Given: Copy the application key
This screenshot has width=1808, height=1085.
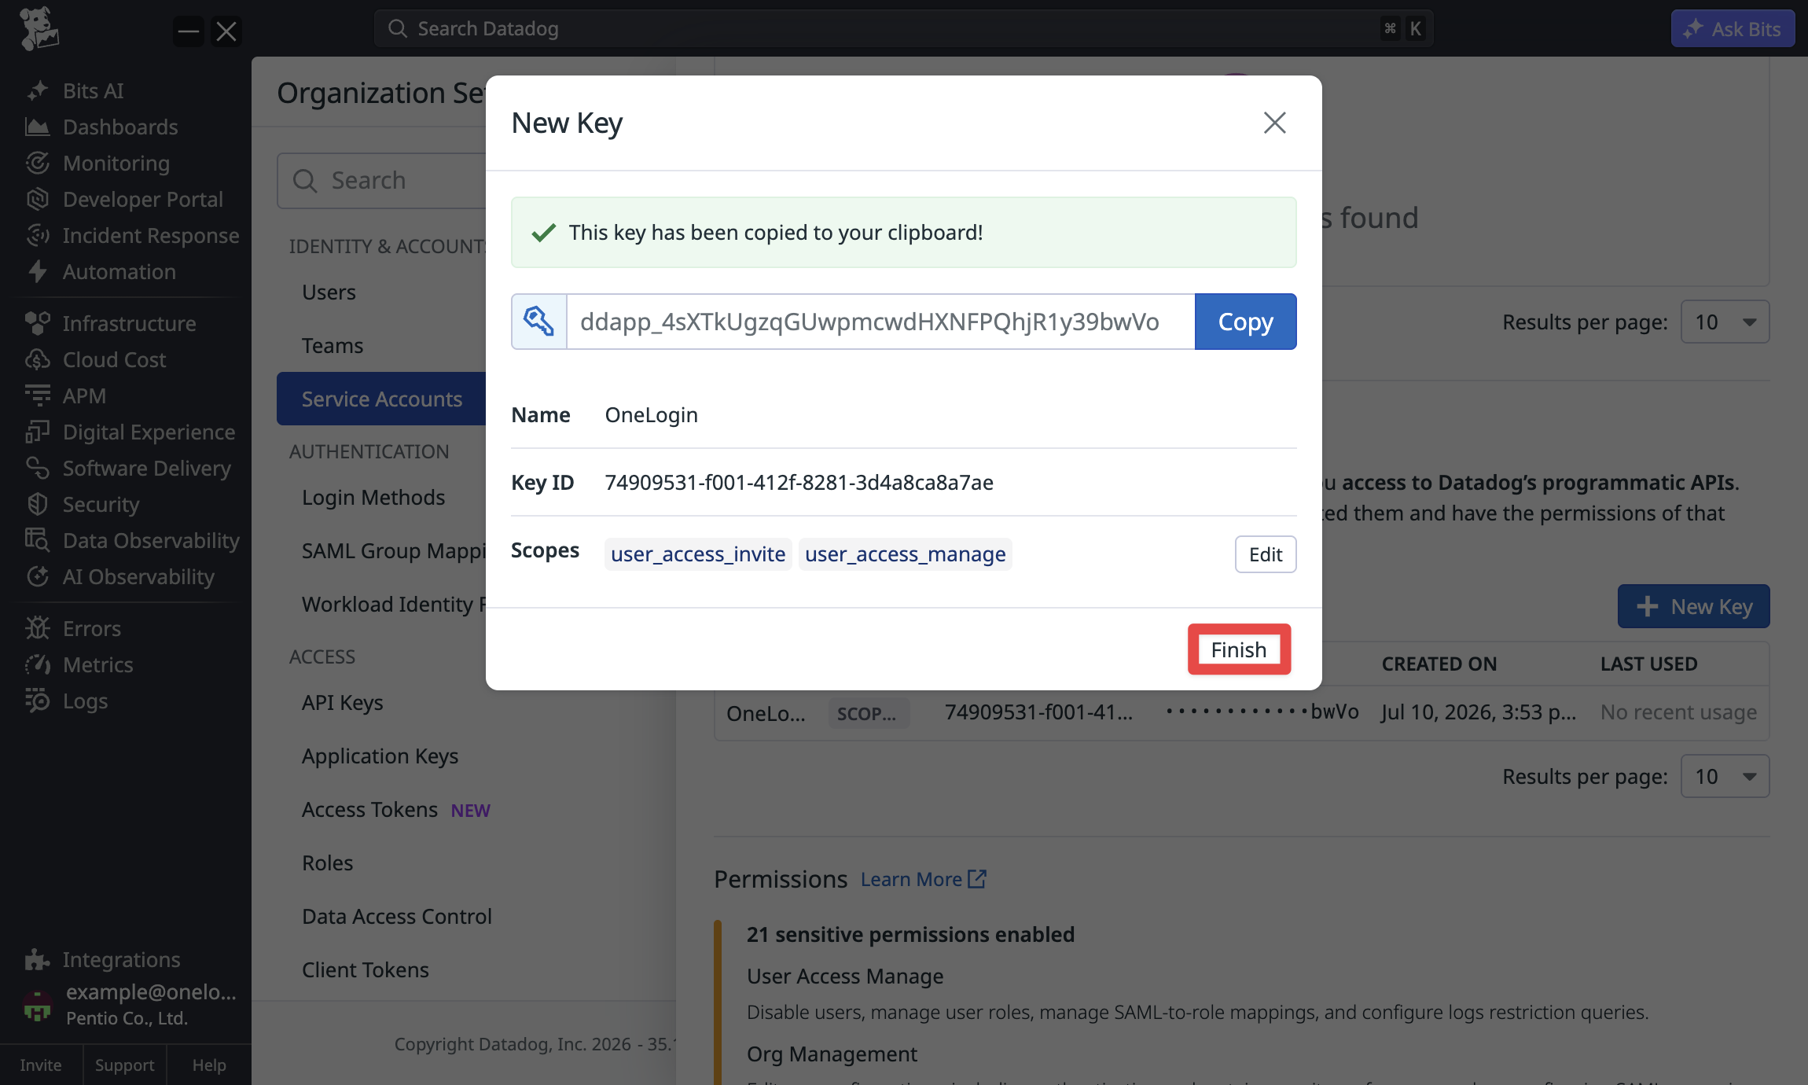Looking at the screenshot, I should click(1245, 322).
